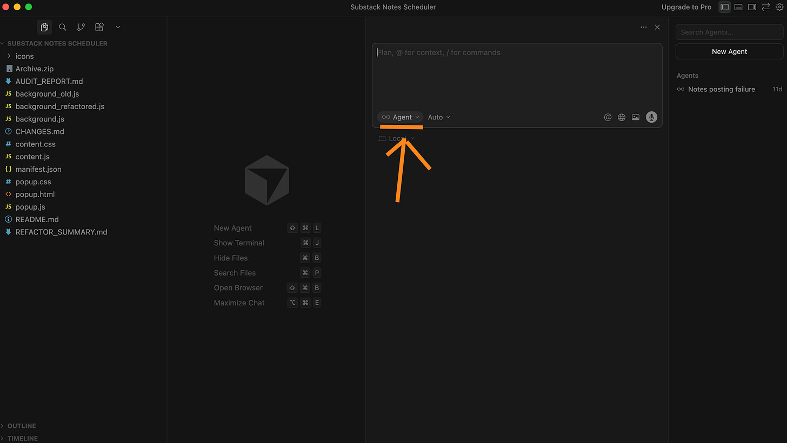Open the Extensions view icon
Image resolution: width=787 pixels, height=443 pixels.
point(99,27)
